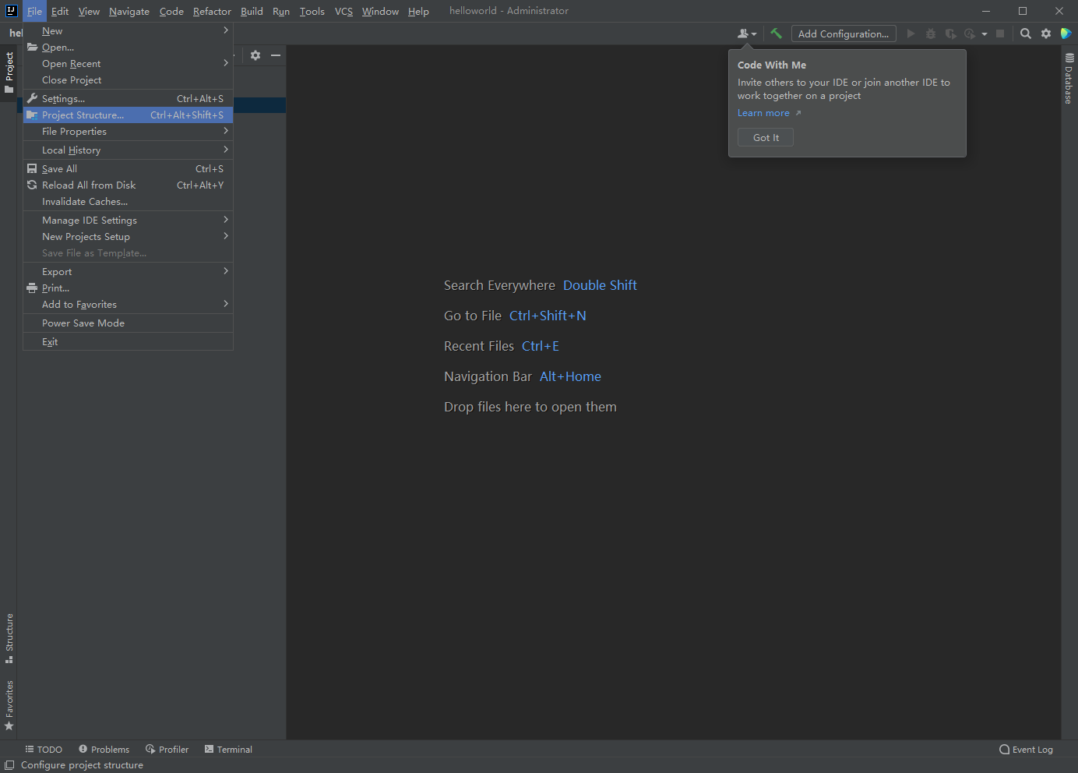Click Run with Coverage icon
The width and height of the screenshot is (1078, 773).
(950, 34)
